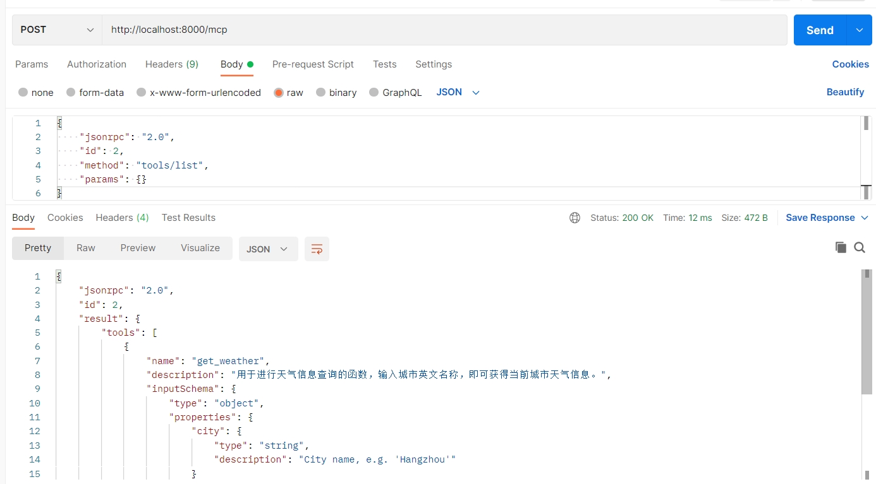This screenshot has height=484, width=876.
Task: Open the Visualize response view
Action: pyautogui.click(x=200, y=248)
